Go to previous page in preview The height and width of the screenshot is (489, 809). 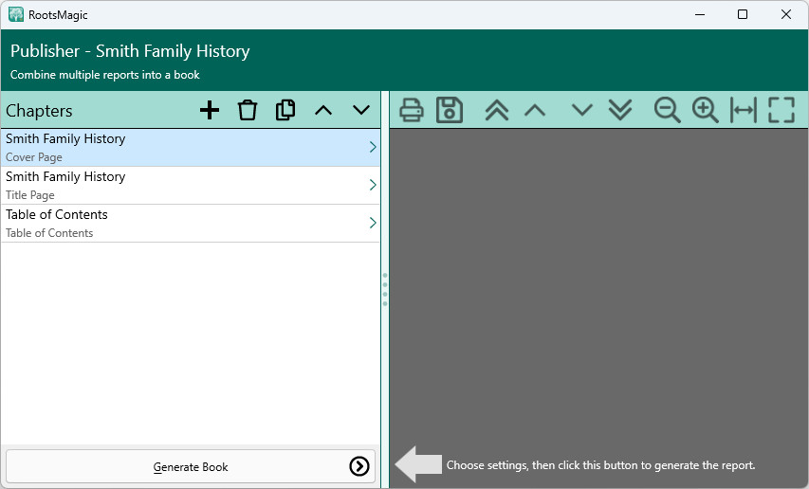pos(535,110)
